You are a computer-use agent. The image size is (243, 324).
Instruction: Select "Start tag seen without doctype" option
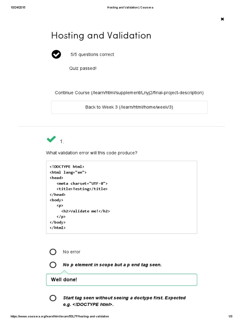coord(53,298)
